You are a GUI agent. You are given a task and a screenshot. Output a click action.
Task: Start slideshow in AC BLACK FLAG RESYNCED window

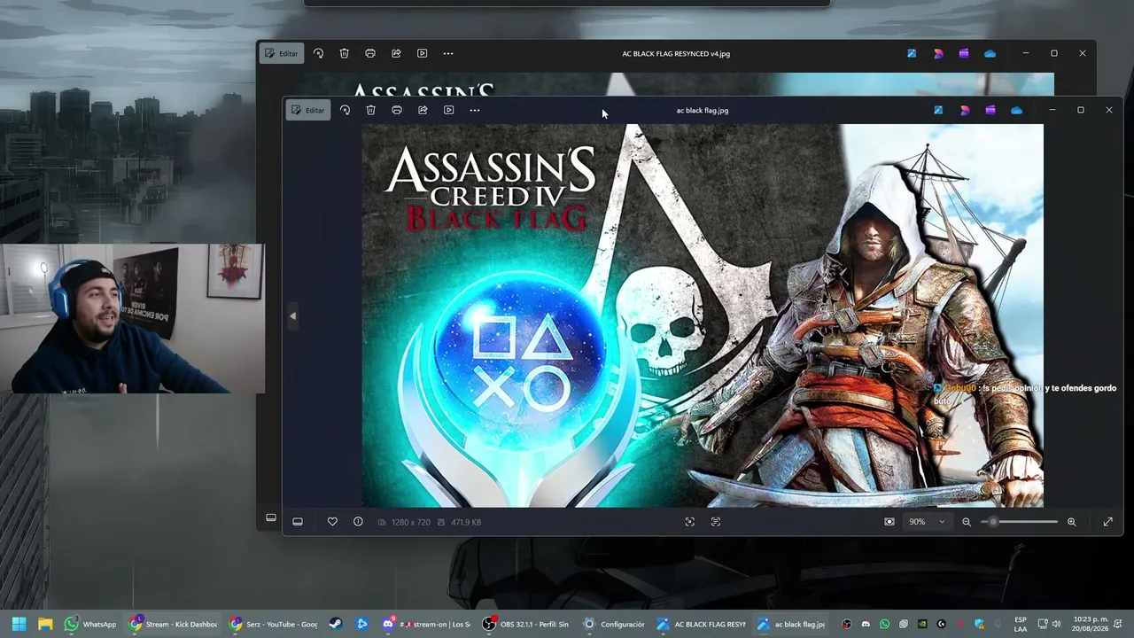(x=422, y=53)
